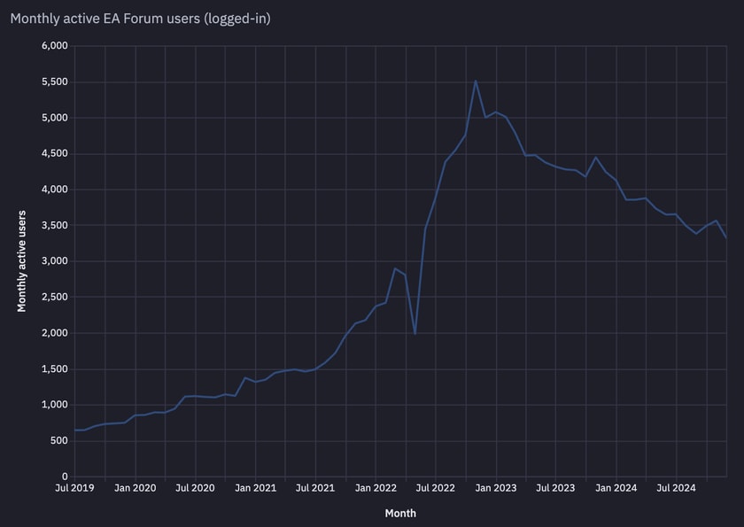
Task: Click the 'Jul 2022' x-axis label
Action: (435, 488)
